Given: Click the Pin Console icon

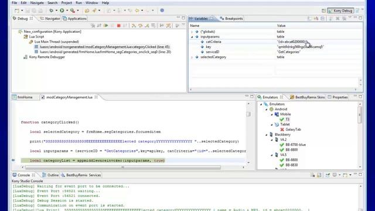Looking at the screenshot, I should click(x=328, y=175).
